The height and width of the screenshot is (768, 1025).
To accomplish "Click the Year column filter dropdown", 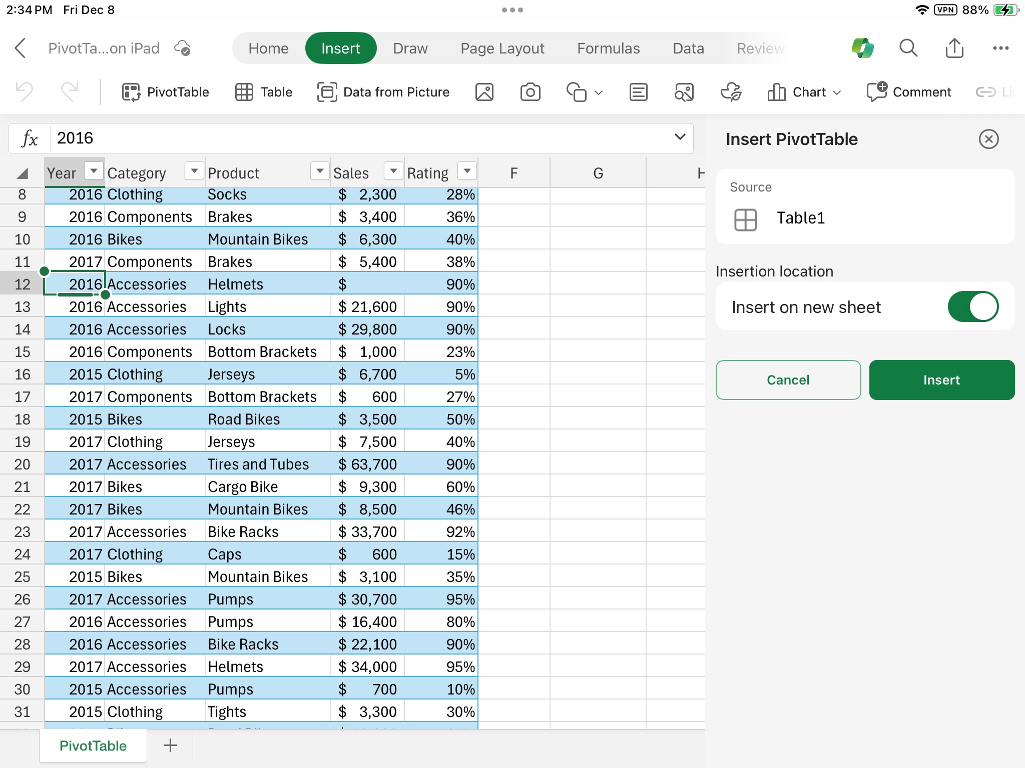I will point(91,172).
